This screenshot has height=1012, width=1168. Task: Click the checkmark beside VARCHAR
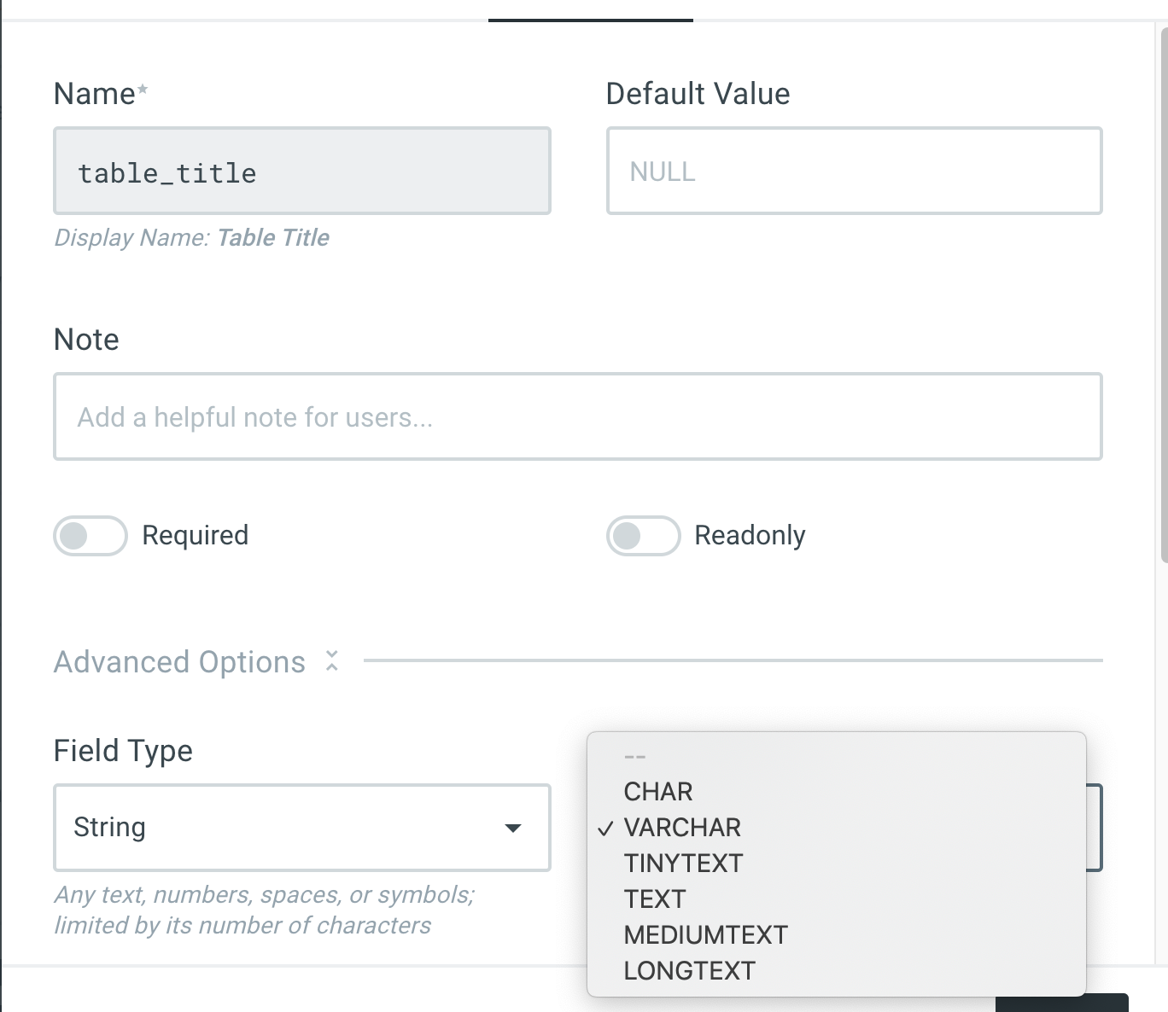coord(605,829)
